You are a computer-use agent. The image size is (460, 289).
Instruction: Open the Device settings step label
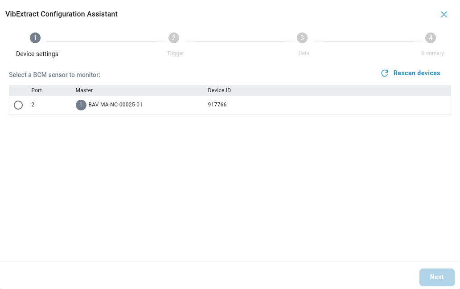click(x=37, y=54)
